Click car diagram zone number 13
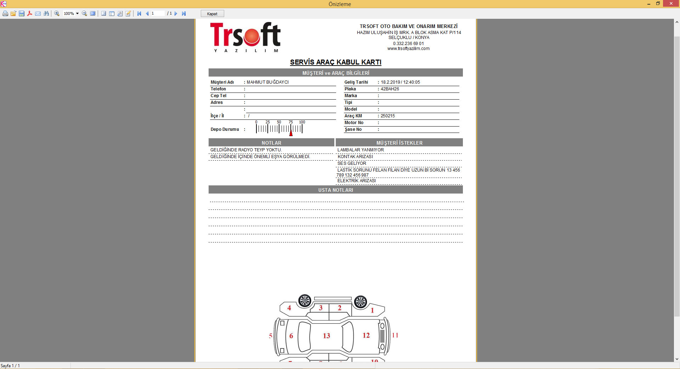Viewport: 680px width, 369px height. pos(327,336)
